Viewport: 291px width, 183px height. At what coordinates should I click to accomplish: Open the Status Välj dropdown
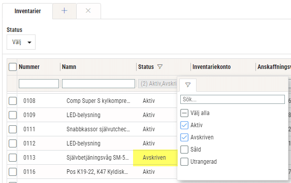click(21, 42)
